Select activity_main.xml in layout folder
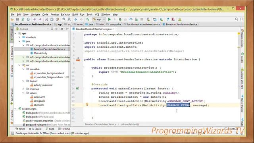The width and height of the screenshot is (254, 143). click(x=43, y=85)
